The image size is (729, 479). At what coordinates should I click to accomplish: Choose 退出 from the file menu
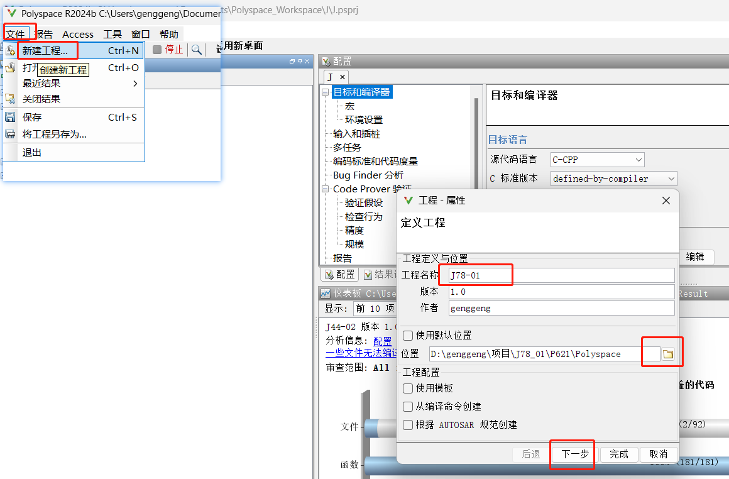[74, 153]
